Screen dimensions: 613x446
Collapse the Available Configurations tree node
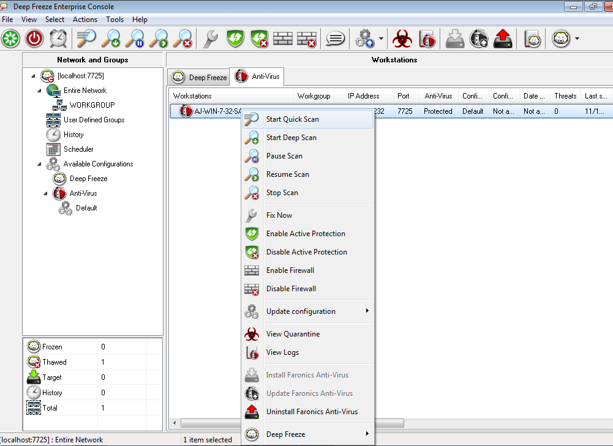pyautogui.click(x=40, y=164)
